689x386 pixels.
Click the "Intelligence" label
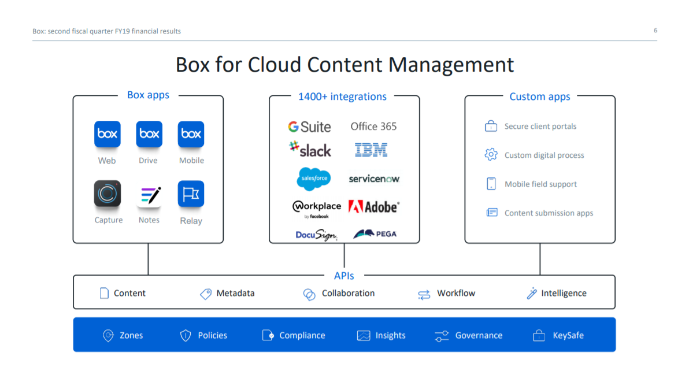tap(564, 294)
